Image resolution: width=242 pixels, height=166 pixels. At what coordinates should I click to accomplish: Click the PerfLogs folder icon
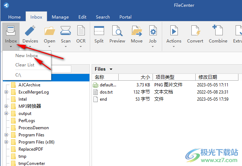click(x=13, y=121)
